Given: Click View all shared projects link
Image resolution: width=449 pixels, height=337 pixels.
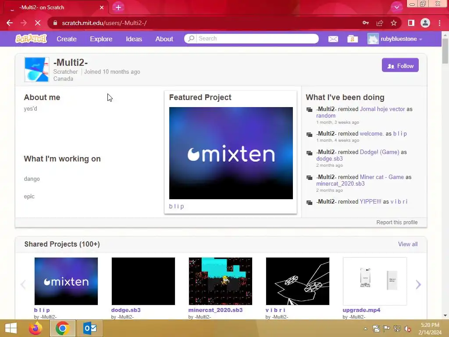Looking at the screenshot, I should click(407, 244).
